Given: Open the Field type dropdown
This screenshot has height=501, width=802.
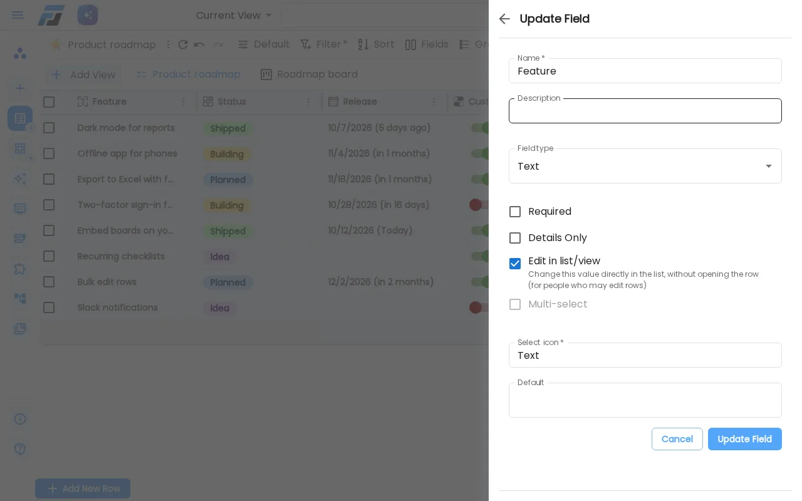Looking at the screenshot, I should coord(645,166).
